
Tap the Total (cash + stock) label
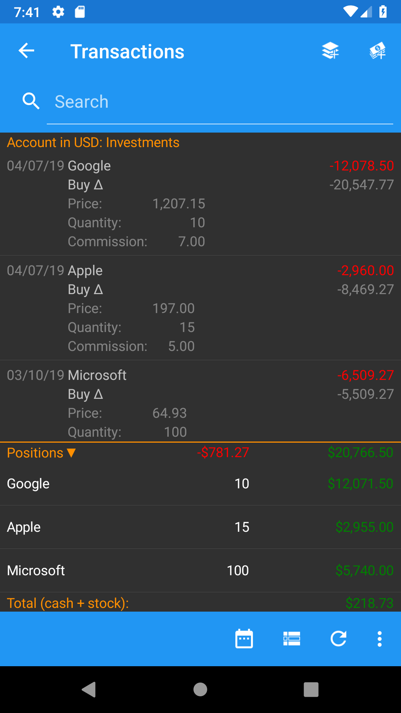[x=68, y=603]
